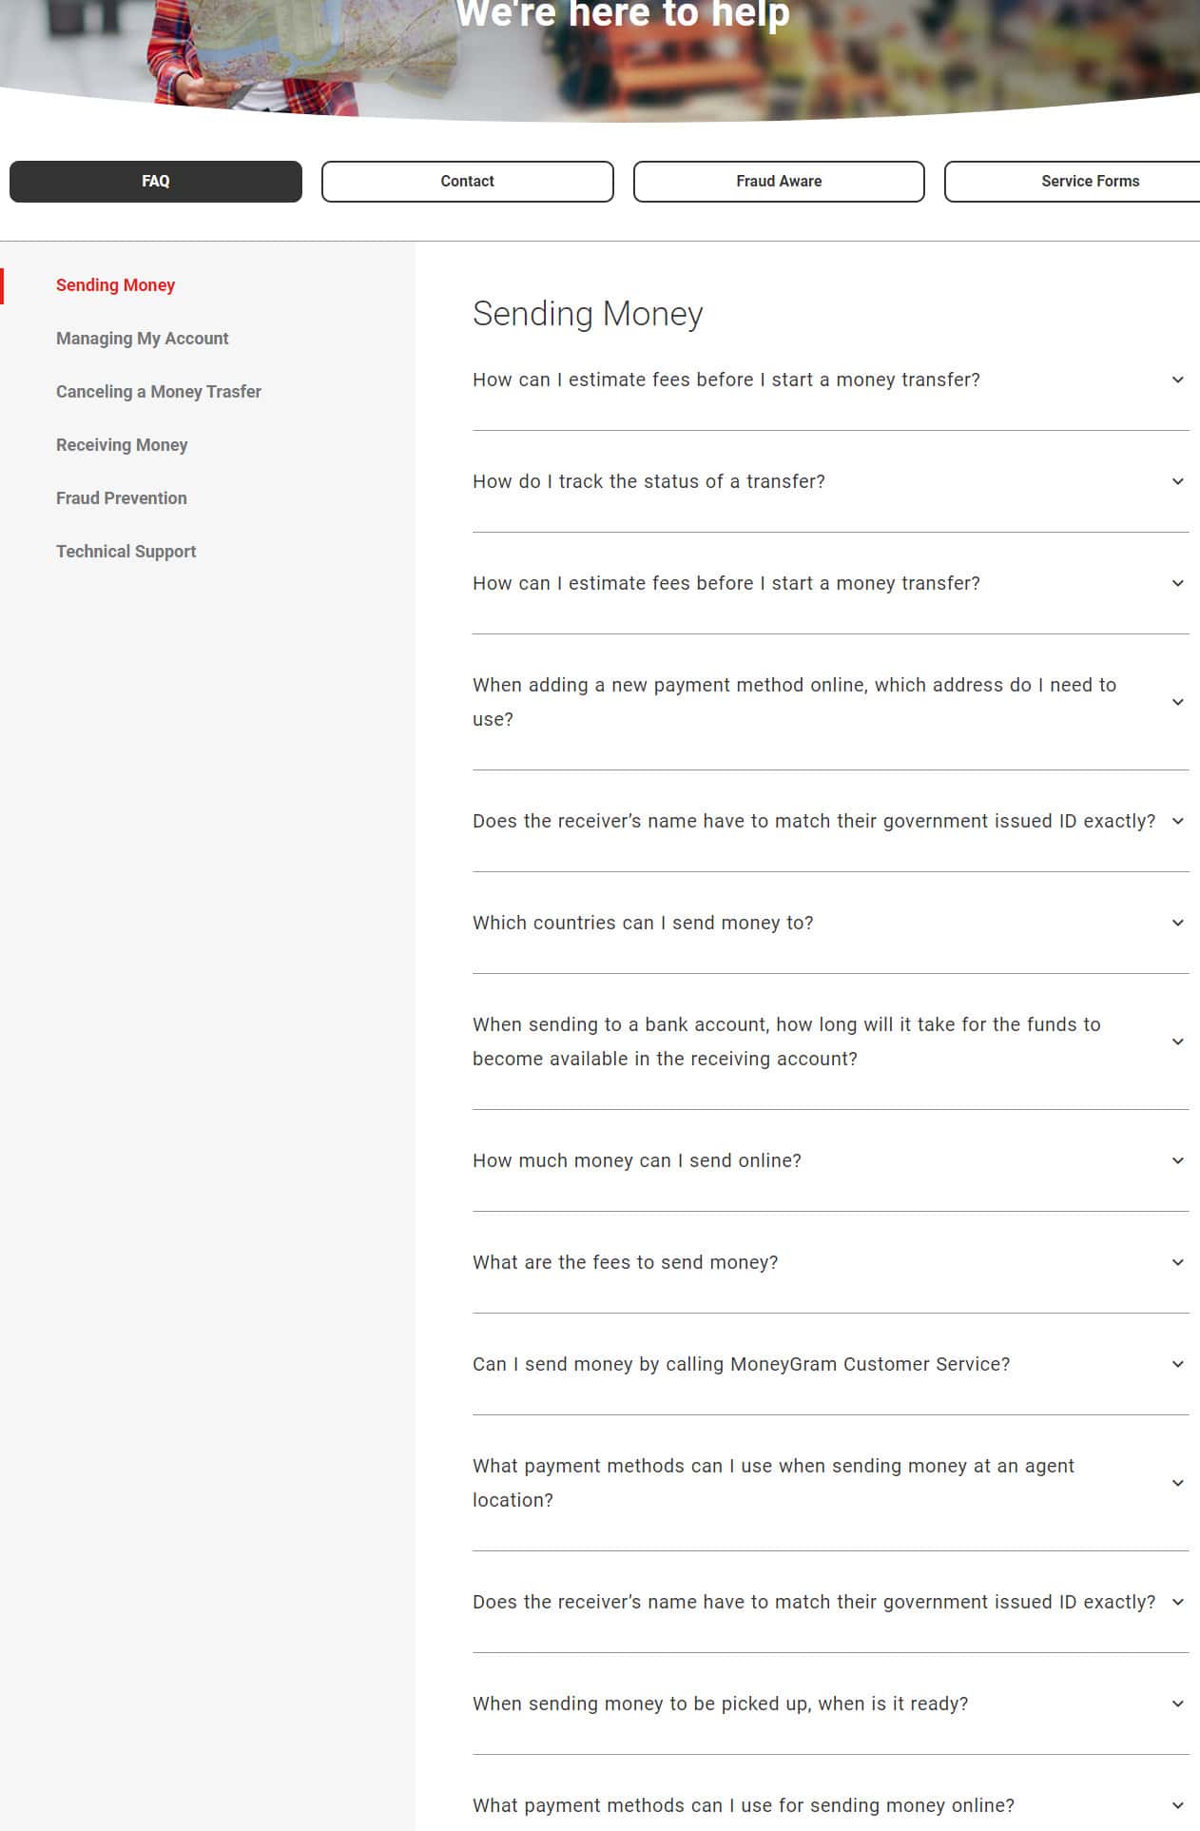The width and height of the screenshot is (1200, 1831).
Task: Open the Service Forms tab
Action: coord(1089,182)
